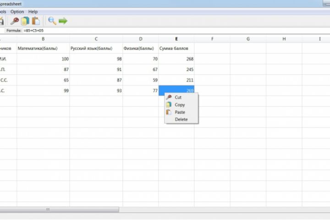Screen dimensions: 330x220
Task: Select the cell with value 93
Action: 96,91
